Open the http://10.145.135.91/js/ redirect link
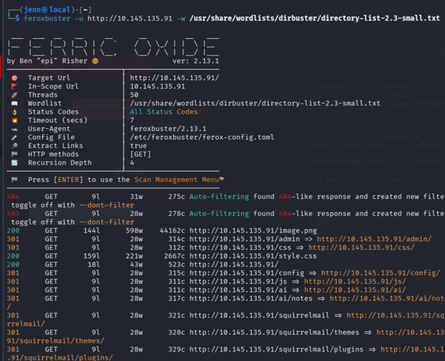The image size is (445, 361). (x=355, y=281)
